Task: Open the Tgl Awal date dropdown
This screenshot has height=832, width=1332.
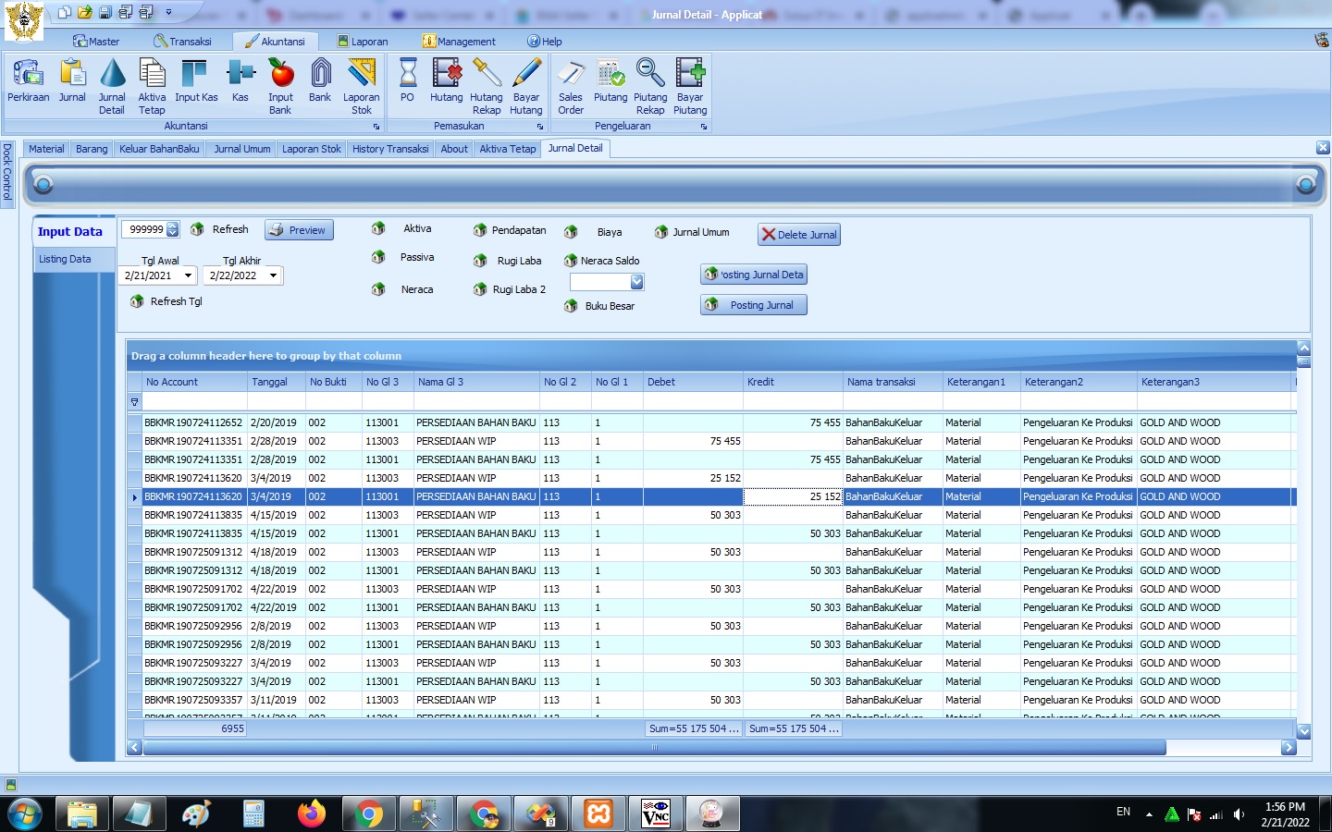Action: pyautogui.click(x=188, y=275)
